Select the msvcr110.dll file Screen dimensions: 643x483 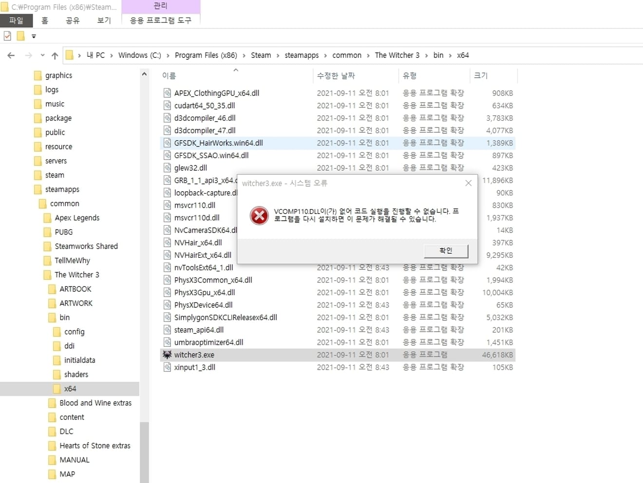click(x=195, y=205)
